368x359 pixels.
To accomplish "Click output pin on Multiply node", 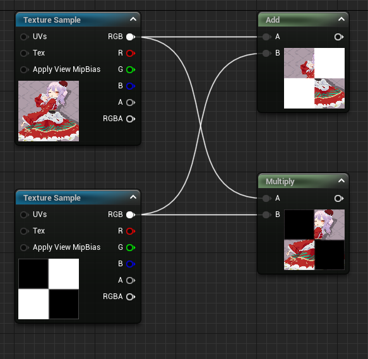I will (x=339, y=199).
